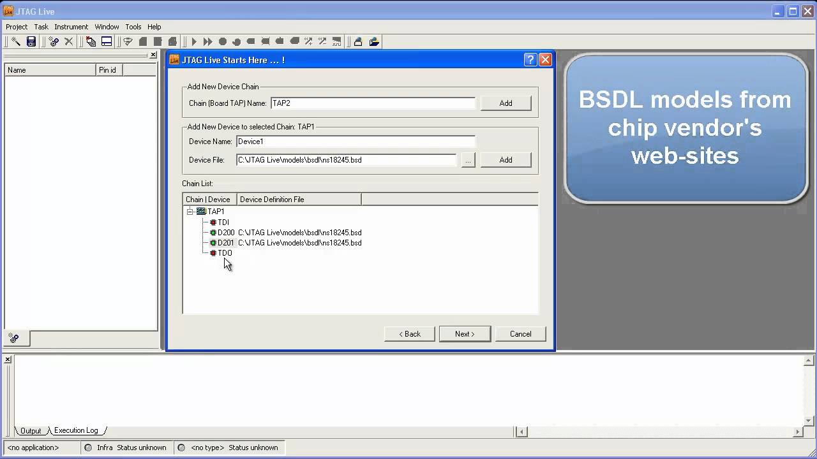Open the Help menu

[154, 27]
